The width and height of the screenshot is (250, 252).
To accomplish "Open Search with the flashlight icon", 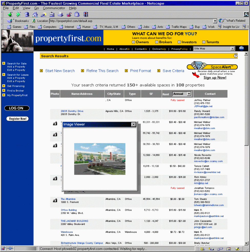I will (43, 14).
